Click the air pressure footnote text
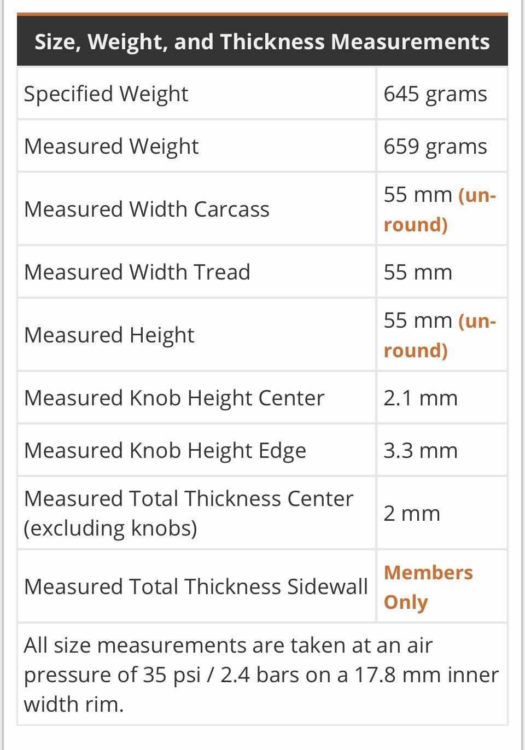The width and height of the screenshot is (525, 750). coord(261,675)
